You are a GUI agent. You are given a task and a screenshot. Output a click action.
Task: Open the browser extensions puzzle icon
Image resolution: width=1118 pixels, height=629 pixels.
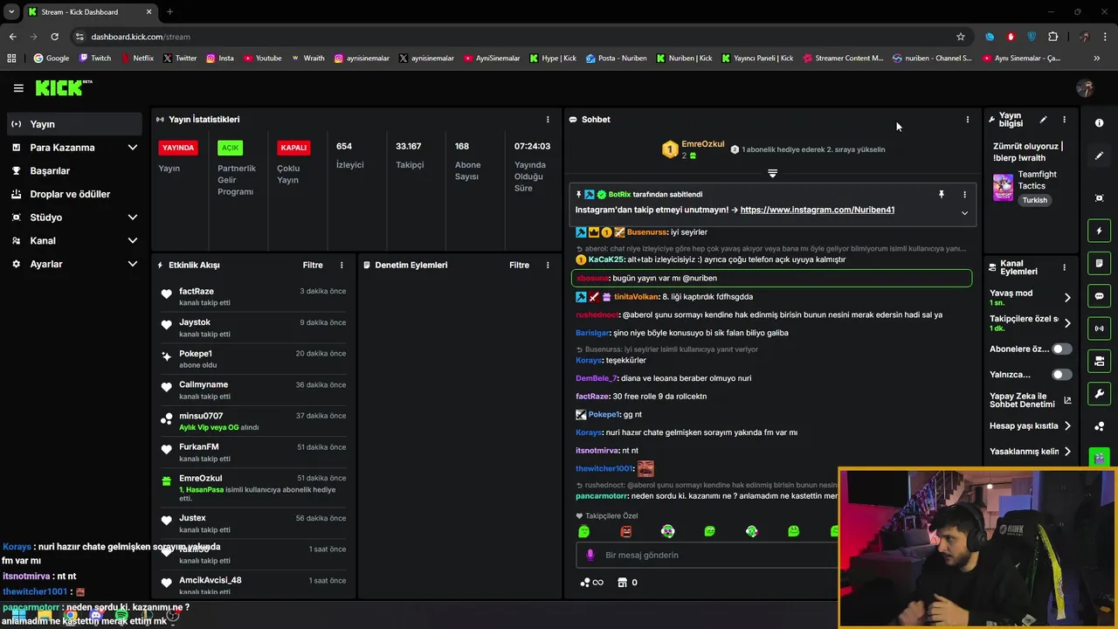[x=1052, y=37]
